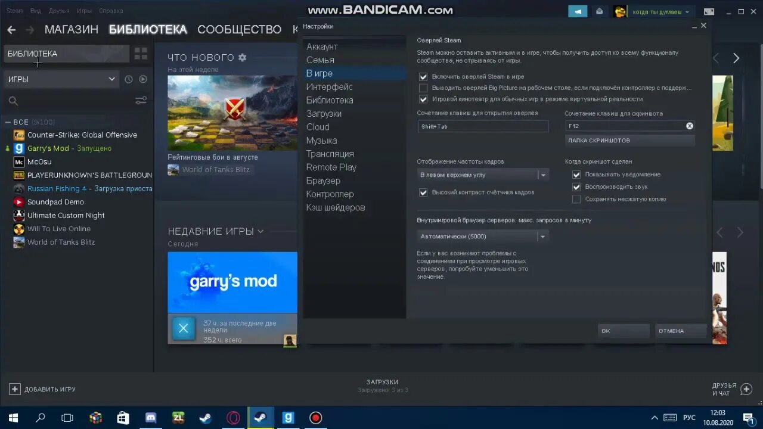This screenshot has width=763, height=429.
Task: Click the ready-to-play filter icon
Action: coord(143,79)
